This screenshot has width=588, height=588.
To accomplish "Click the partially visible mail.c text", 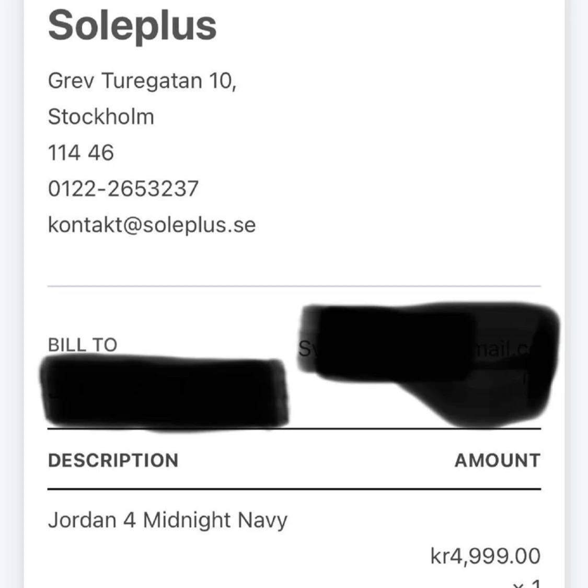I will (x=502, y=349).
